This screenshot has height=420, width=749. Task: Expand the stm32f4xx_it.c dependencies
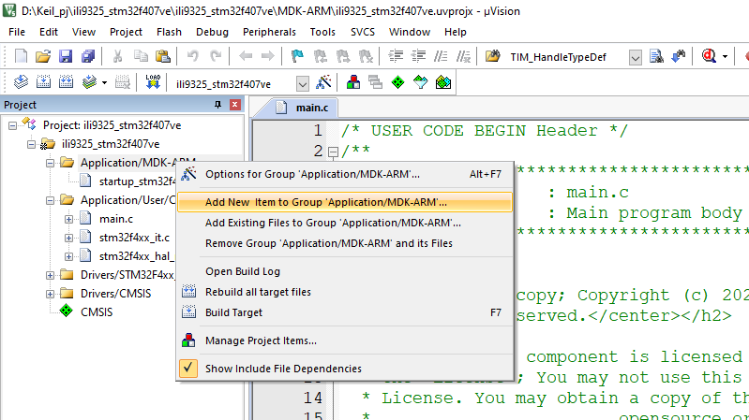click(68, 238)
